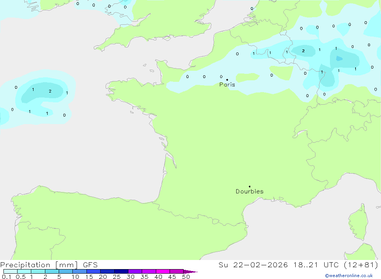
Task: Pick the 25–30 mm navy legend swatch
Action: [x=121, y=271]
